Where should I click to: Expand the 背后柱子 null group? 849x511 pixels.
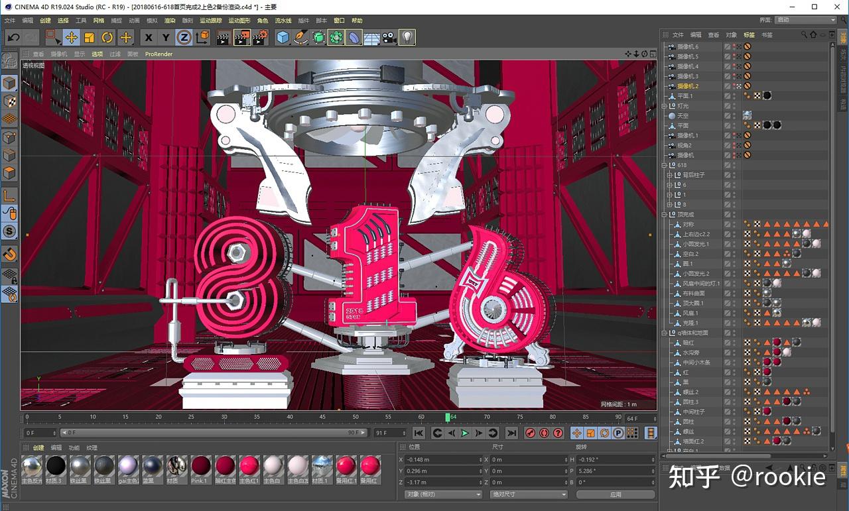point(669,175)
